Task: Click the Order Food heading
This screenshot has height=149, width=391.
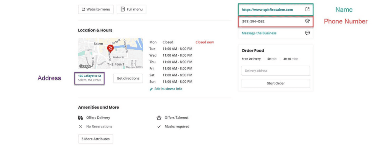Action: pos(253,50)
